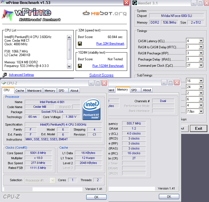The height and width of the screenshot is (202, 209).
Task: Click the Multiplier x 18.0 field
Action: pyautogui.click(x=38, y=158)
